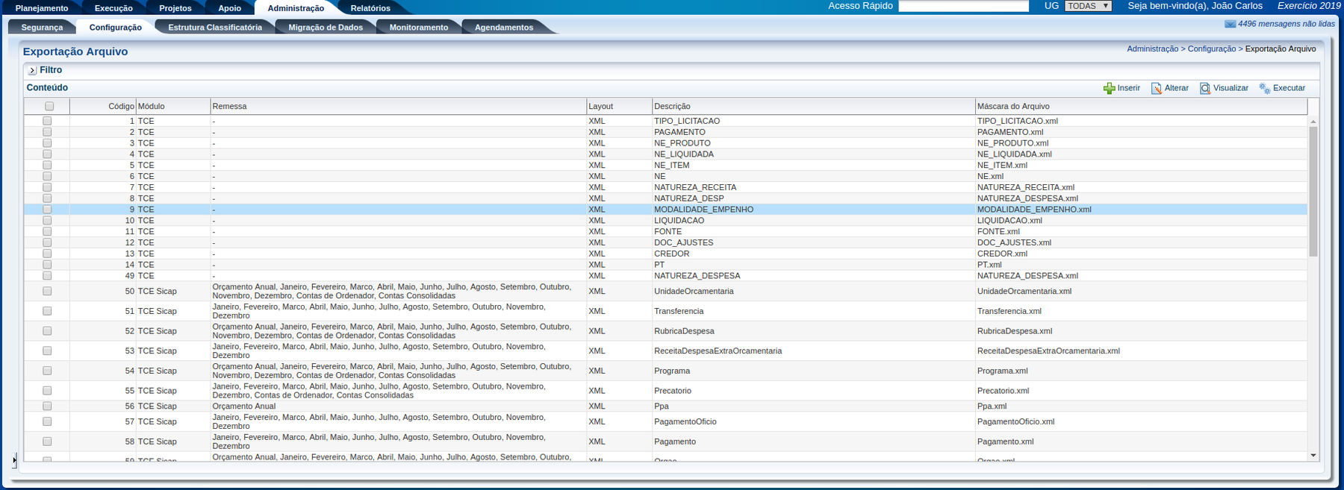Open the Relatórios menu
This screenshot has height=490, width=1344.
(x=370, y=8)
